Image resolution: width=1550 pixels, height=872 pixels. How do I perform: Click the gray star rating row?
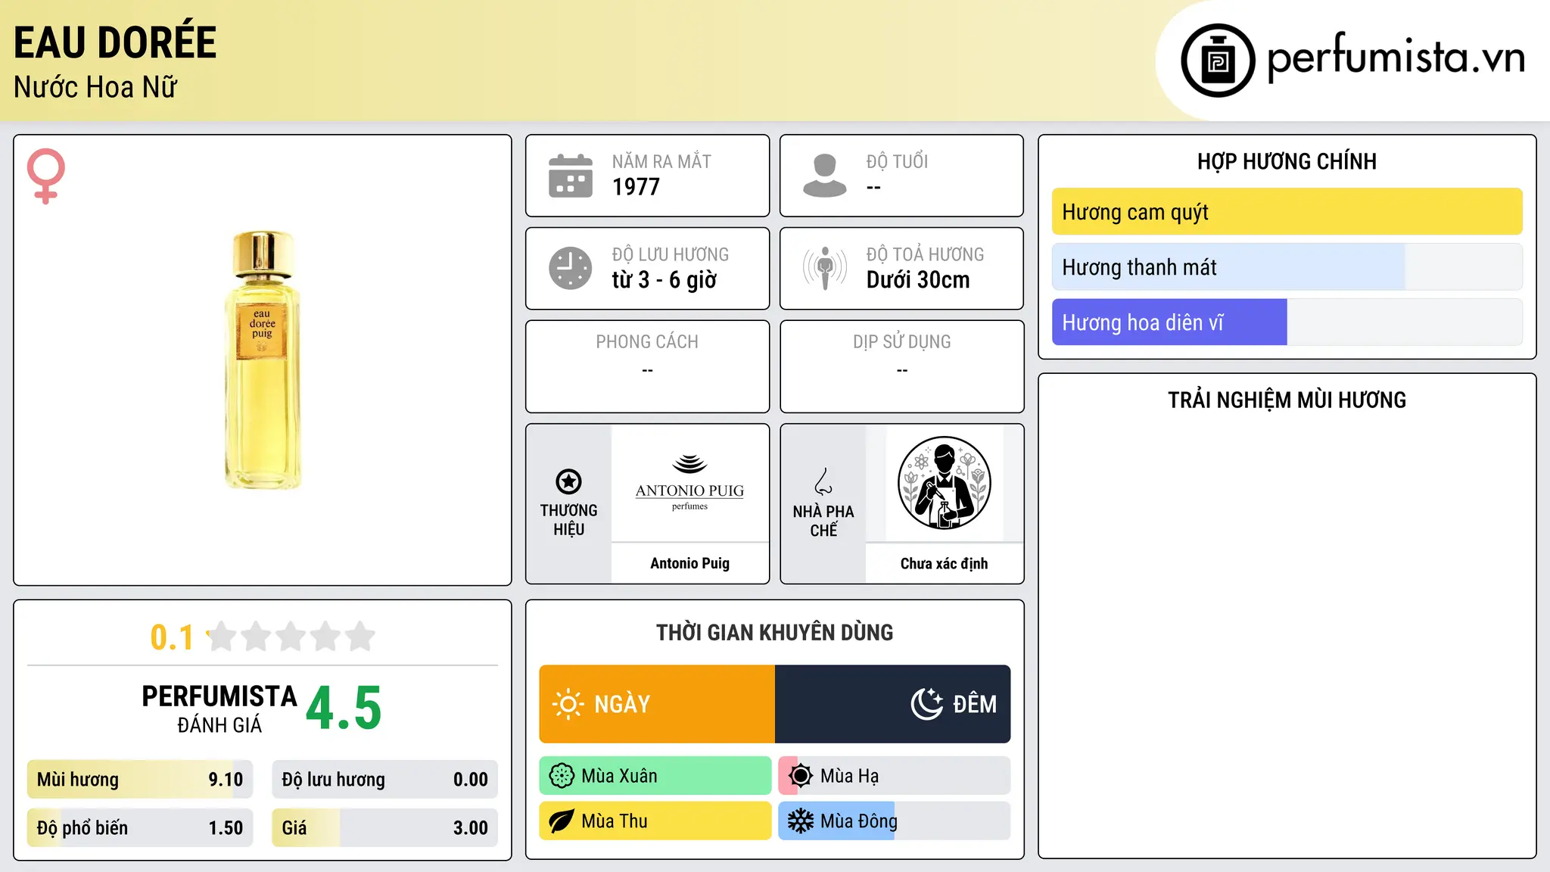(x=291, y=637)
